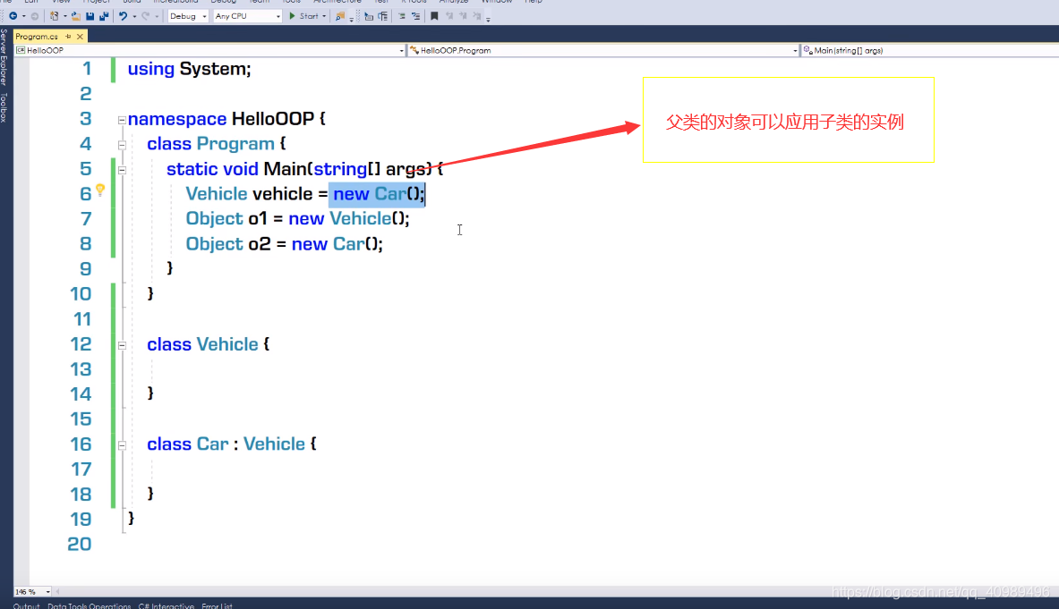
Task: Undo the last edit
Action: coord(123,16)
